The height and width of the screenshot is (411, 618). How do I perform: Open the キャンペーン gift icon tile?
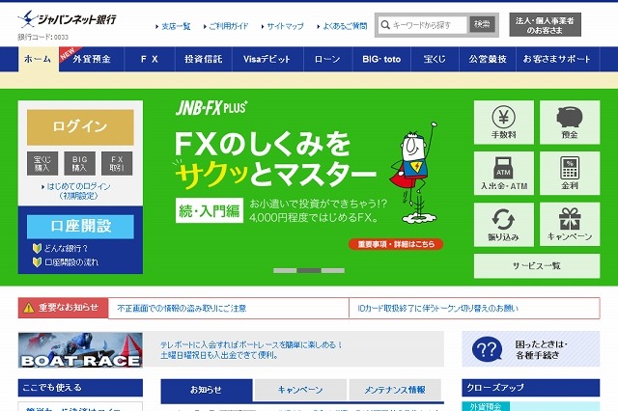(570, 225)
